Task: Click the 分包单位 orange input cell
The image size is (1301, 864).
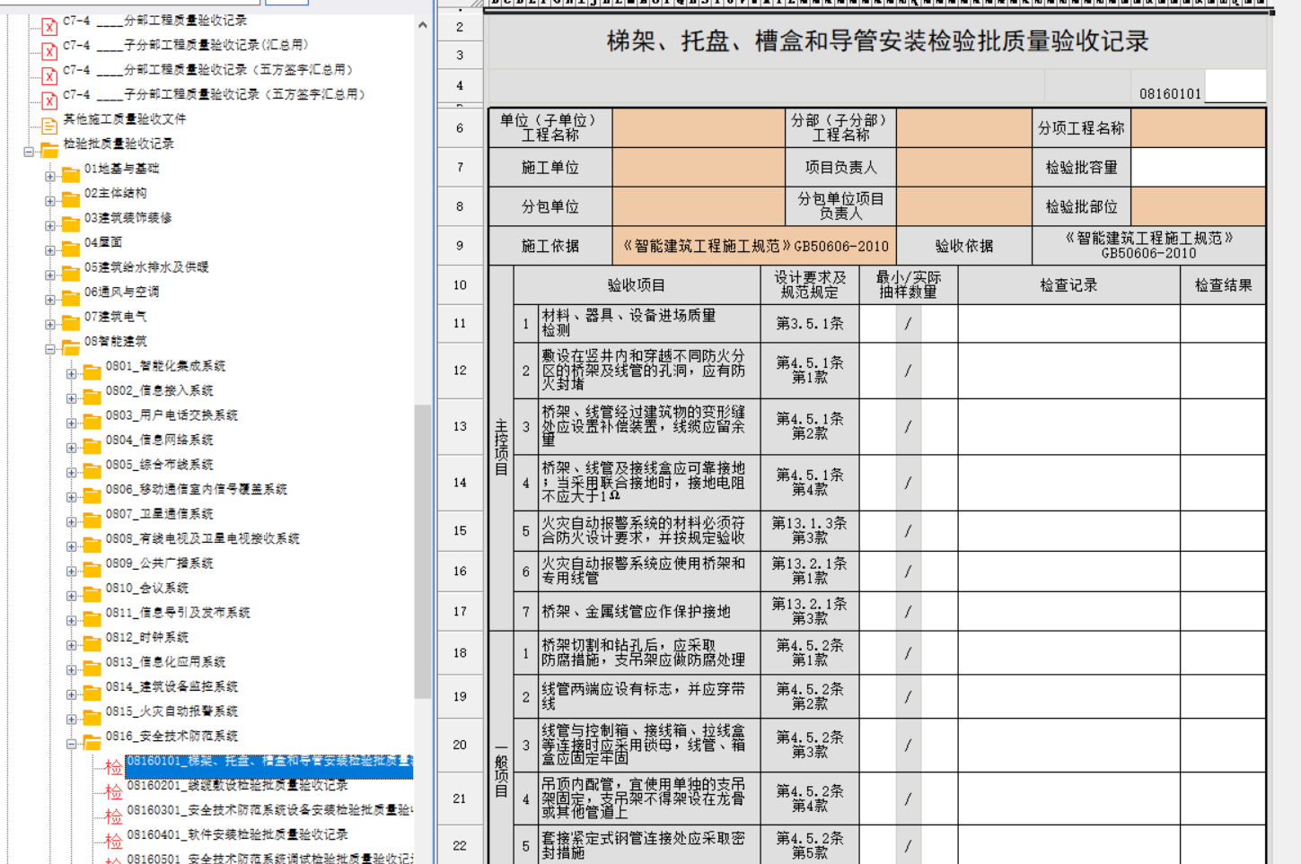Action: pyautogui.click(x=699, y=206)
